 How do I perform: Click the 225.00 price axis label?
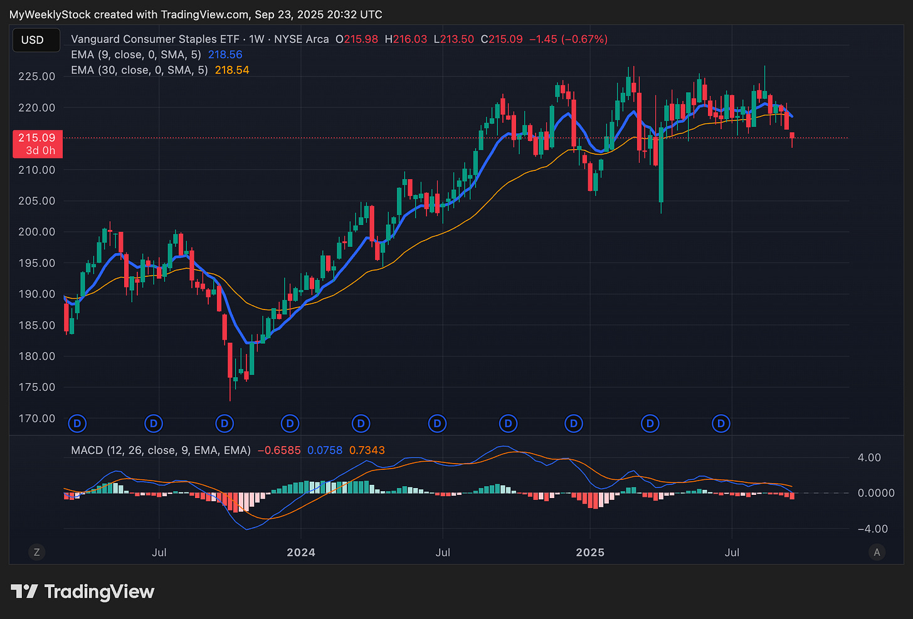click(x=37, y=76)
